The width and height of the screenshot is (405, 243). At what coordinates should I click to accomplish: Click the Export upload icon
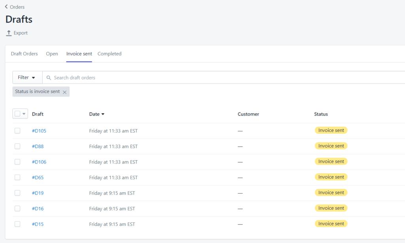(9, 33)
